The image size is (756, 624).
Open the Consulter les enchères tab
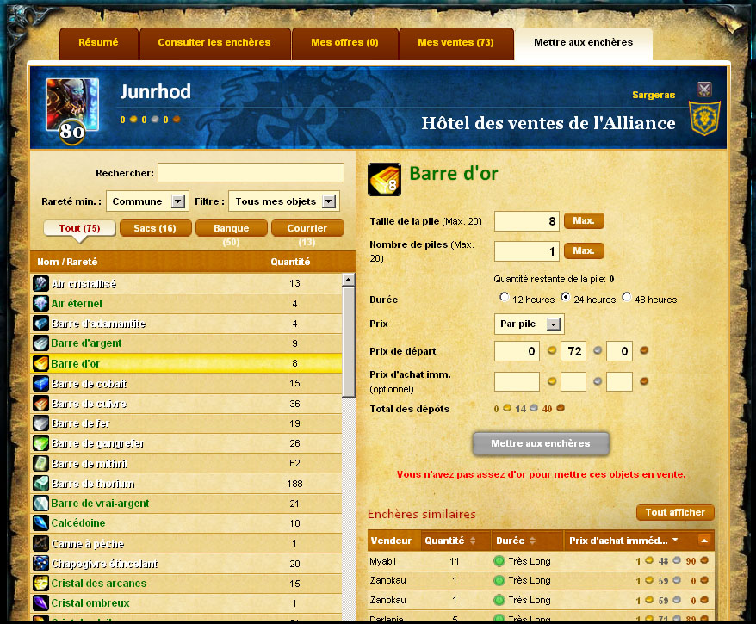pyautogui.click(x=214, y=43)
